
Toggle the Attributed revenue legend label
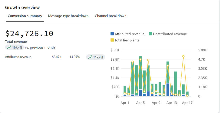point(129,34)
